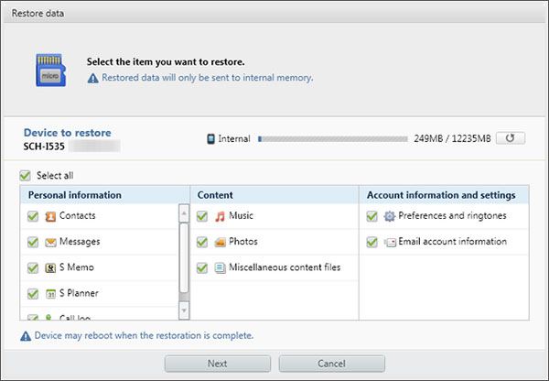Click the S Memo icon
Image resolution: width=549 pixels, height=381 pixels.
tap(50, 268)
